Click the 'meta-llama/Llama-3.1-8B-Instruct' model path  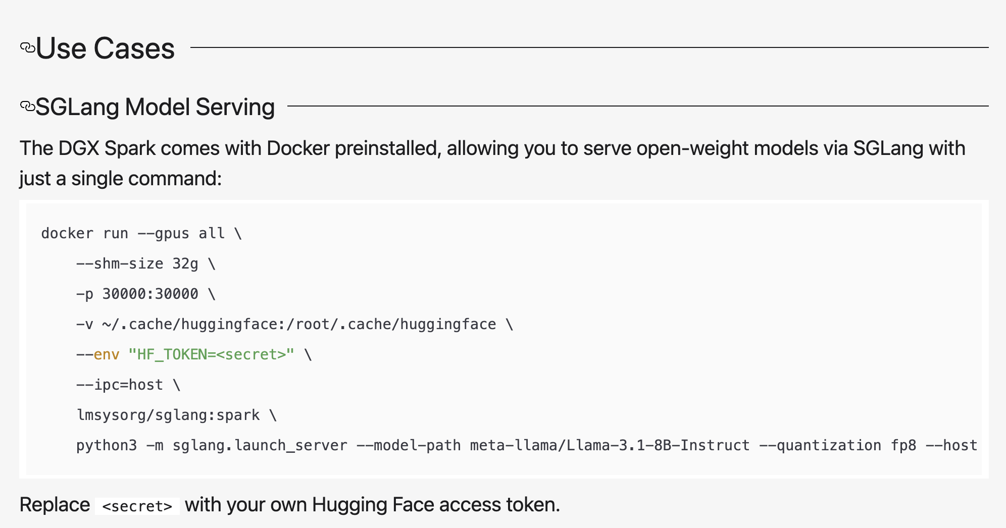pos(610,446)
